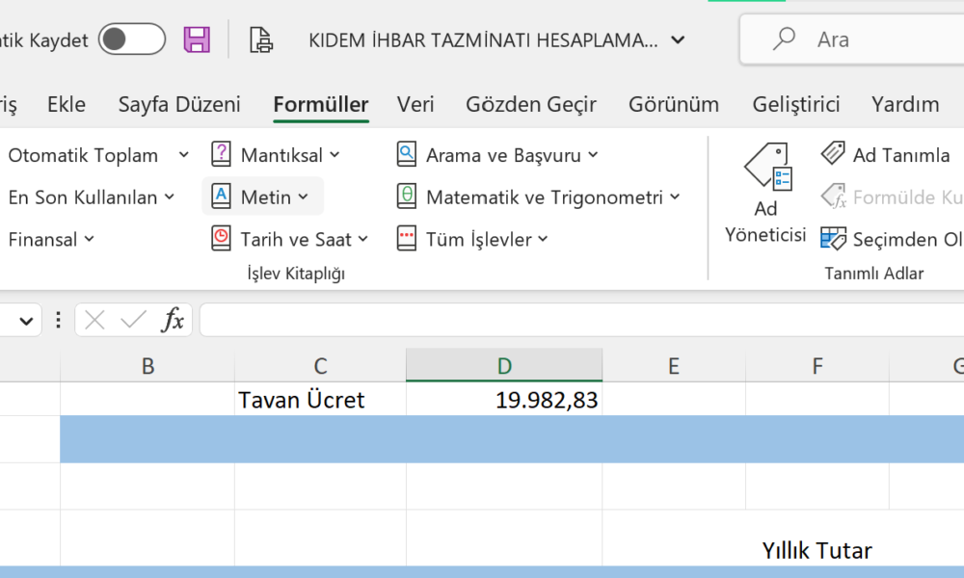Image resolution: width=964 pixels, height=578 pixels.
Task: Switch to the Veri ribbon tab
Action: click(x=415, y=104)
